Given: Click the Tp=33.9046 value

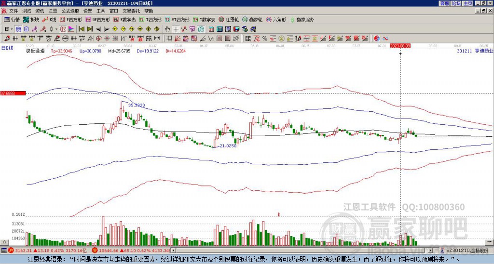Looking at the screenshot, I should [x=62, y=51].
